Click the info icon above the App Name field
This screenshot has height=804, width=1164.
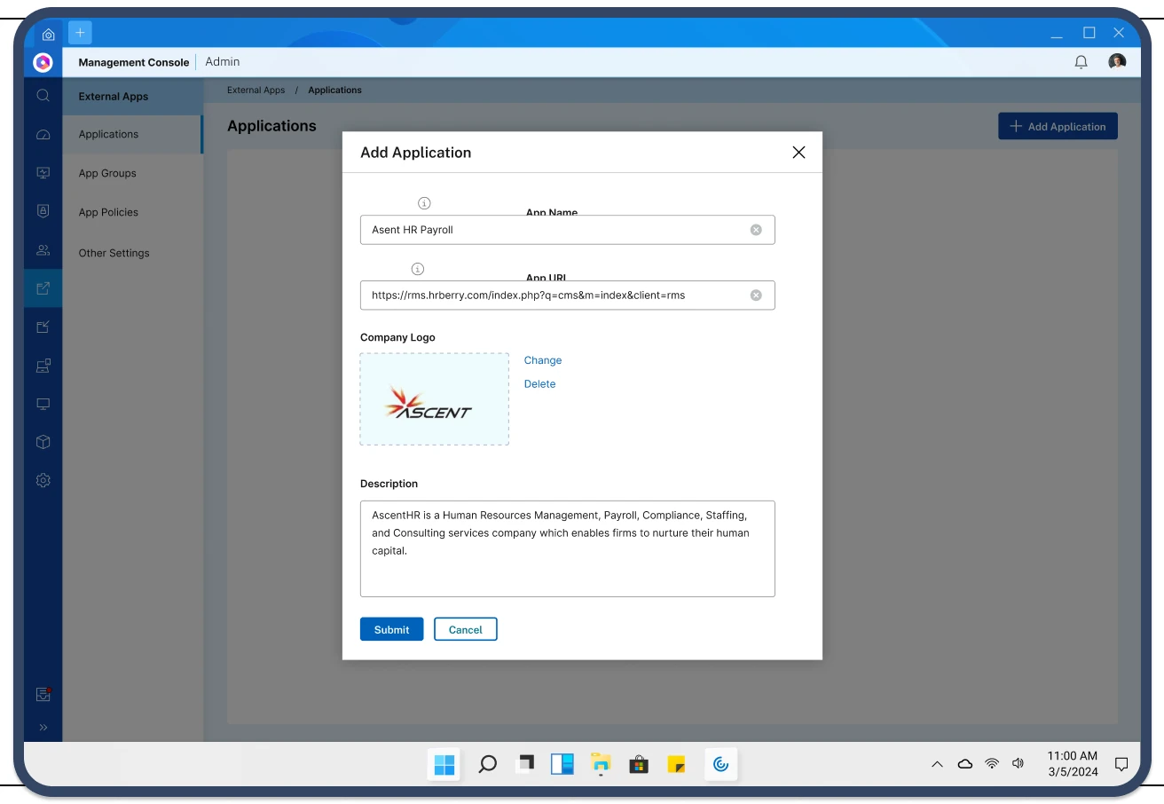tap(424, 203)
